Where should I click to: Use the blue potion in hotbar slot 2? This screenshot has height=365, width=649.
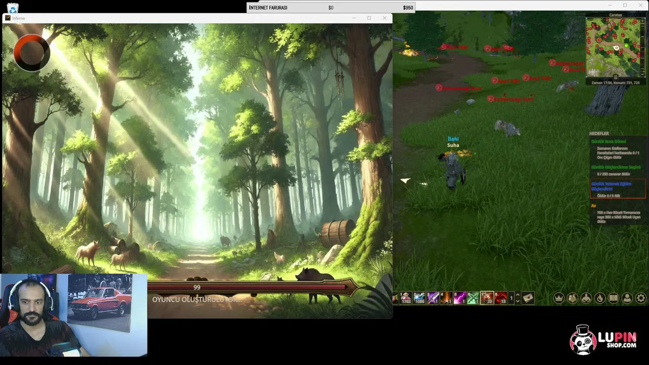click(419, 298)
